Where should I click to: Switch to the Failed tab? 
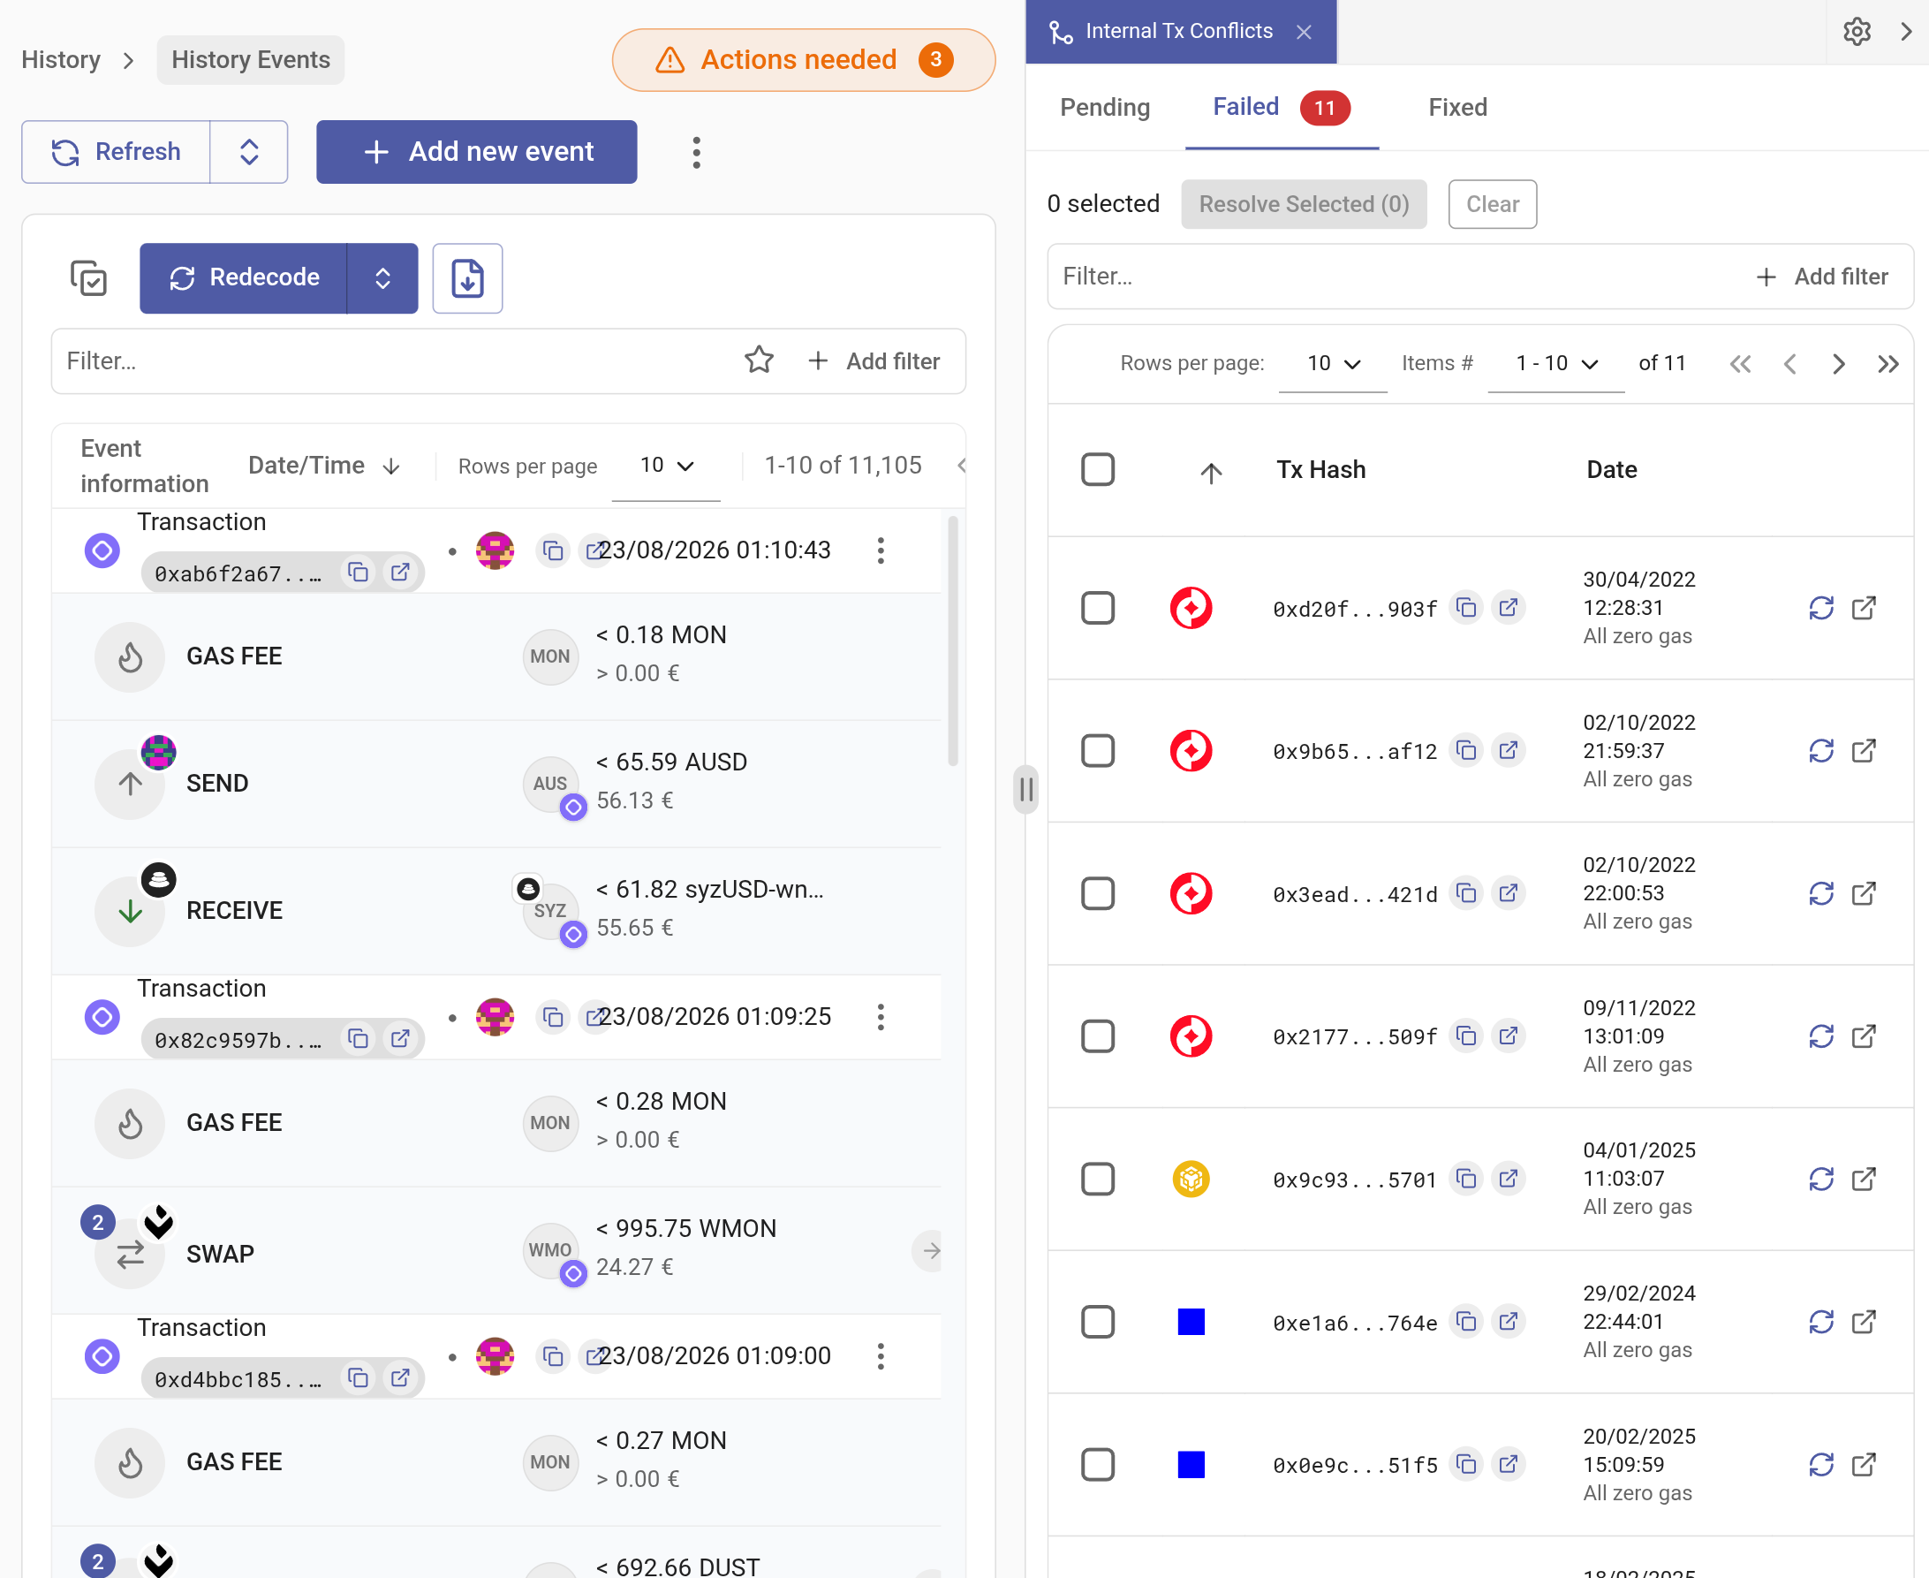click(1282, 107)
